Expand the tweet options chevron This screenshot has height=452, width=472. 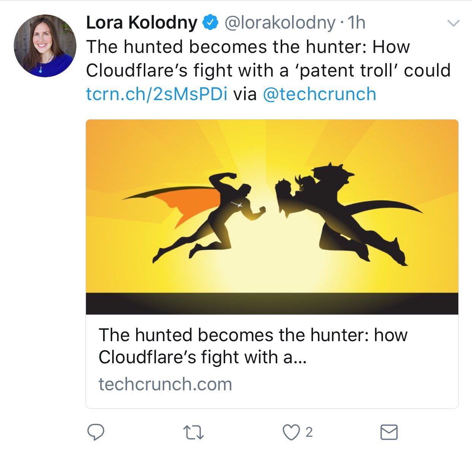pyautogui.click(x=453, y=23)
